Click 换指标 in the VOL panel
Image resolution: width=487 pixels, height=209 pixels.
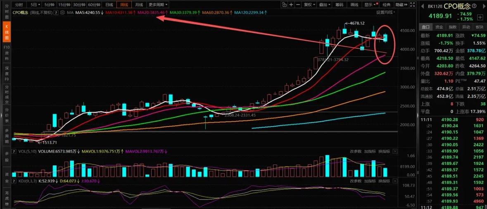(384, 152)
